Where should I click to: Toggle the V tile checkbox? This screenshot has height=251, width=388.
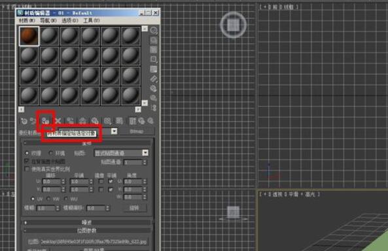pos(111,190)
